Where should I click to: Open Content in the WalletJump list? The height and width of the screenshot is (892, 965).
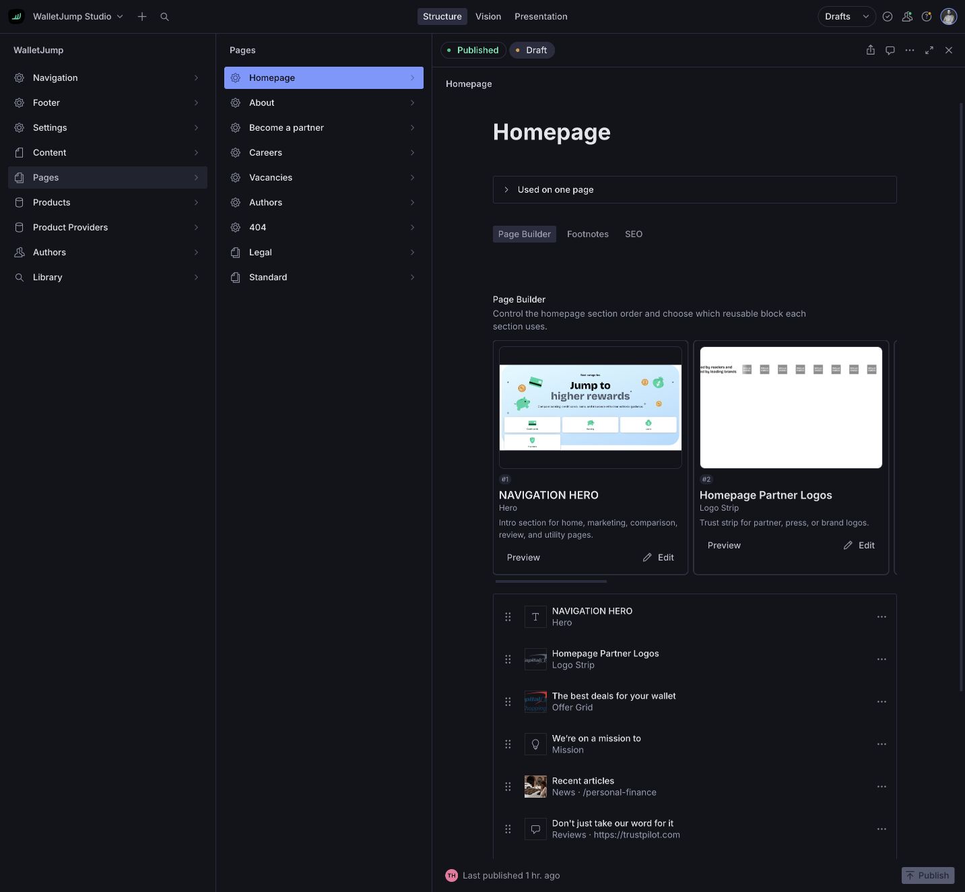[108, 152]
